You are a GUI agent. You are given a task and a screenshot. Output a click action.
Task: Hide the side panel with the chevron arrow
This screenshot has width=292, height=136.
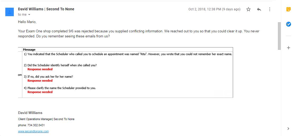click(x=288, y=129)
